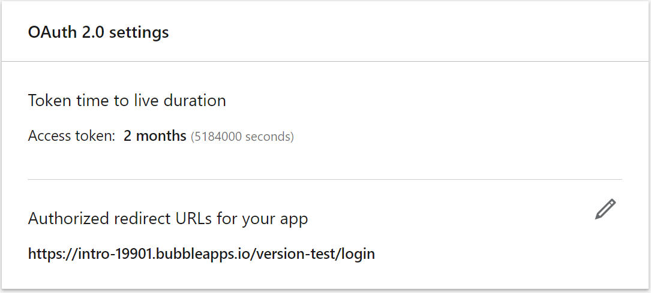The width and height of the screenshot is (651, 293).
Task: Click the Access token label
Action: (71, 136)
